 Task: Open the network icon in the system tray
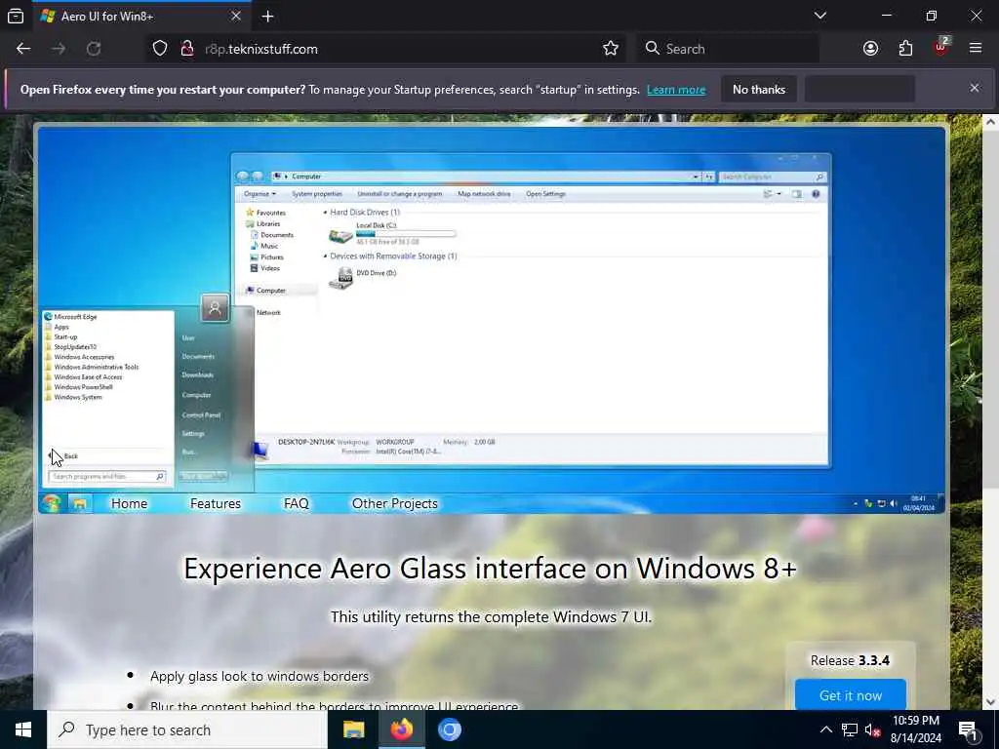[850, 729]
